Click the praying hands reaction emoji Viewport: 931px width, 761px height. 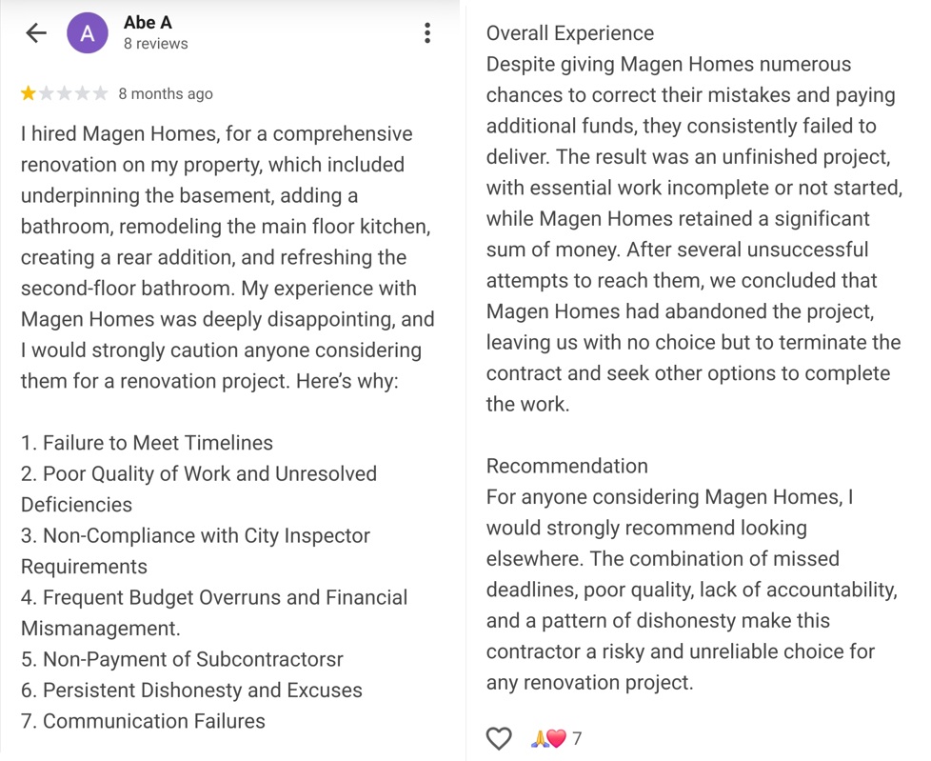click(x=540, y=738)
